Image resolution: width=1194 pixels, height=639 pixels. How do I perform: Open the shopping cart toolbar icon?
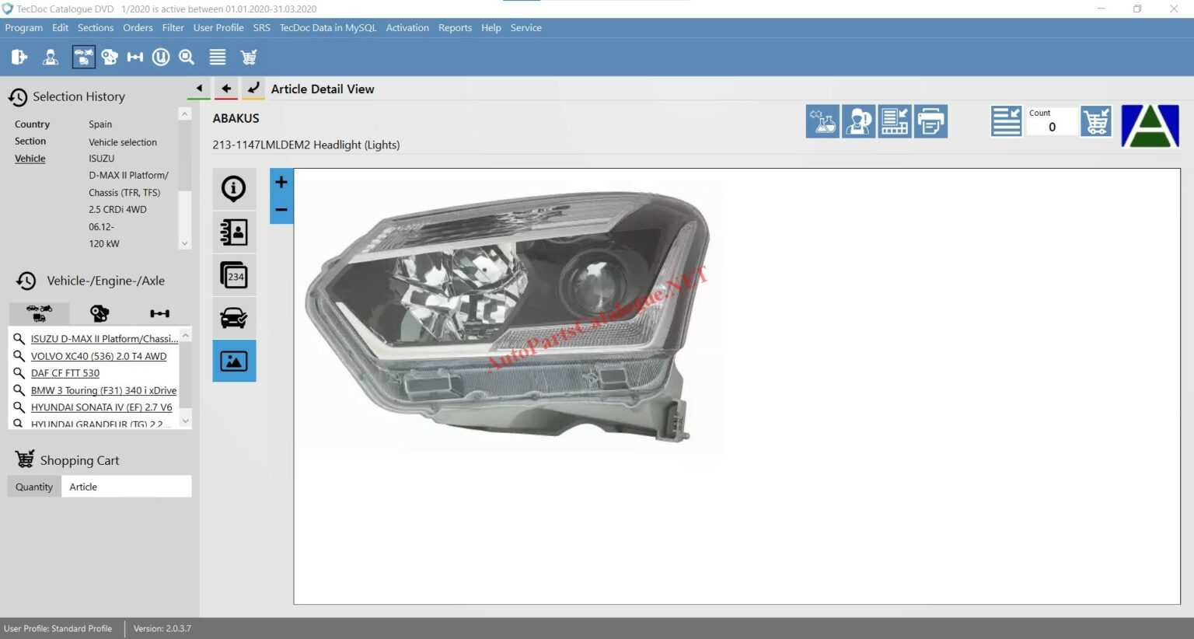pos(249,57)
